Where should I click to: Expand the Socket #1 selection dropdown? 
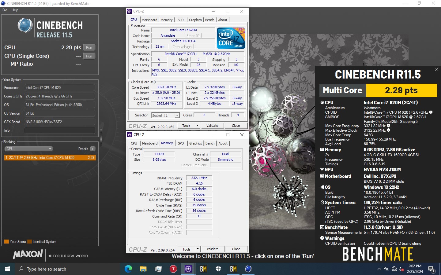[177, 115]
